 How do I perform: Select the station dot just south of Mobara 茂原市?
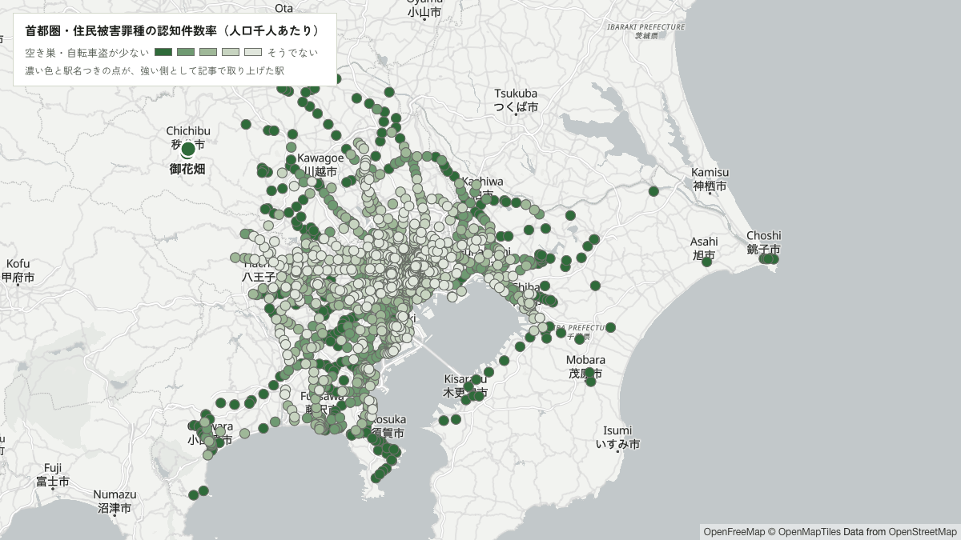click(x=591, y=381)
